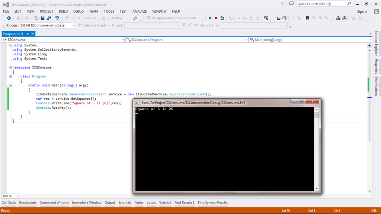This screenshot has height=214, width=381.
Task: Click the Undo arrow icon
Action: pos(57,18)
